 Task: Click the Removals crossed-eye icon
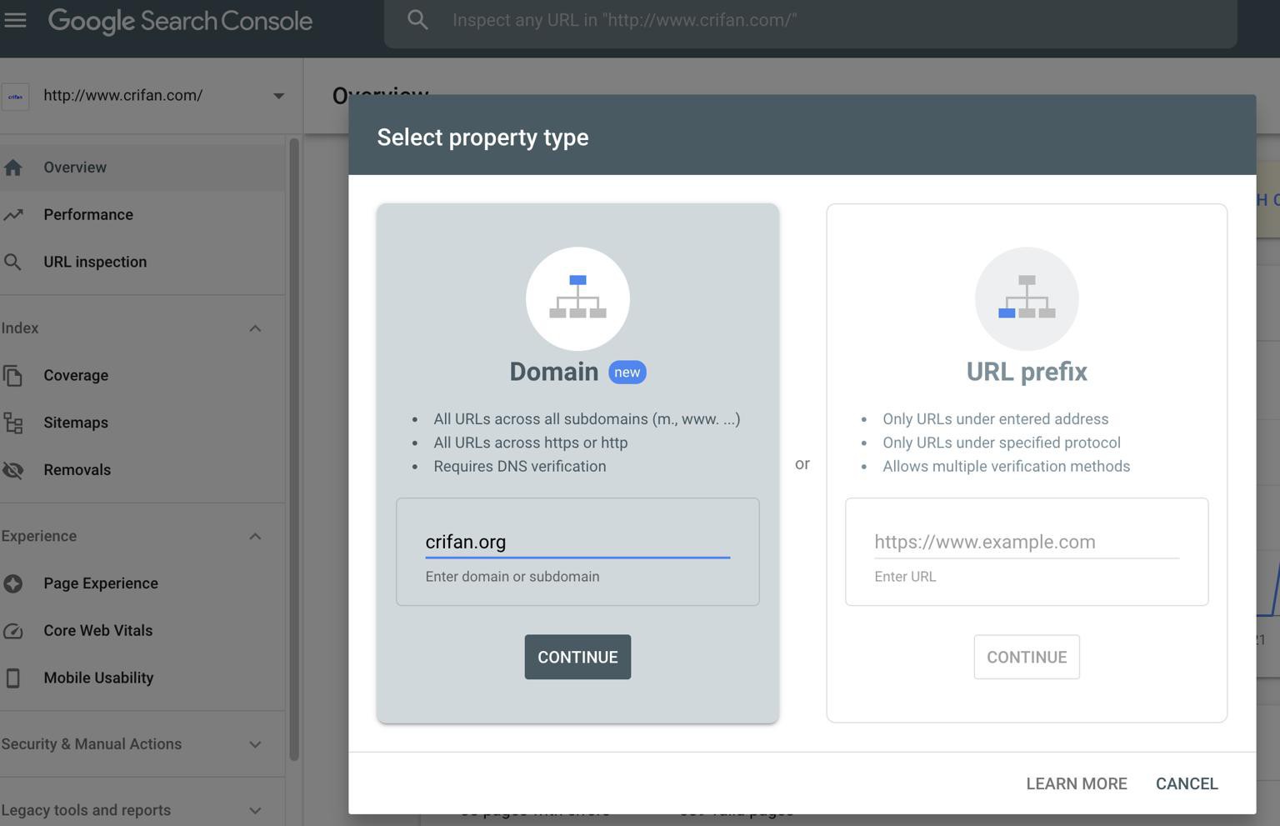point(12,470)
